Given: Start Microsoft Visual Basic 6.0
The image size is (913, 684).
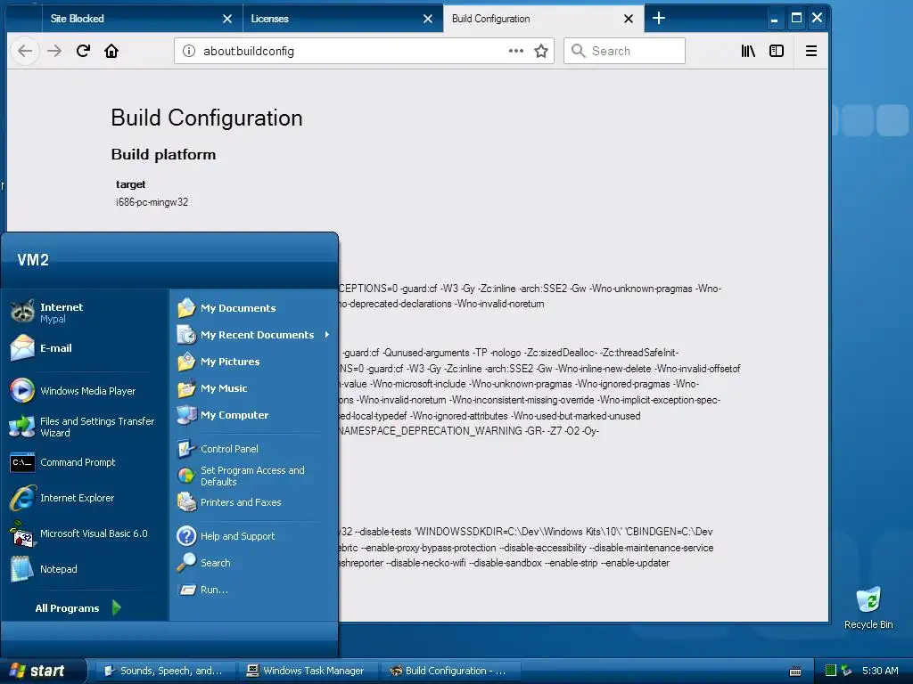Looking at the screenshot, I should 85,533.
